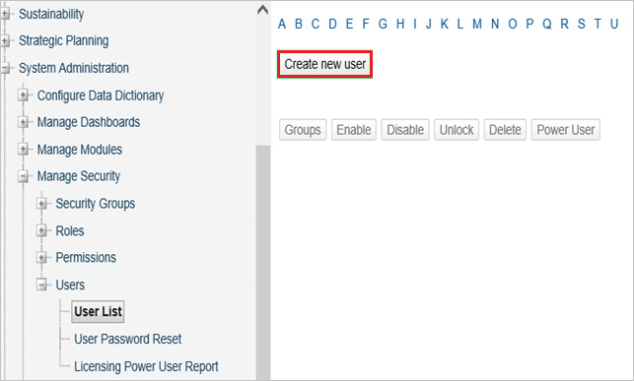Open Strategic Planning in the tree

coord(64,40)
